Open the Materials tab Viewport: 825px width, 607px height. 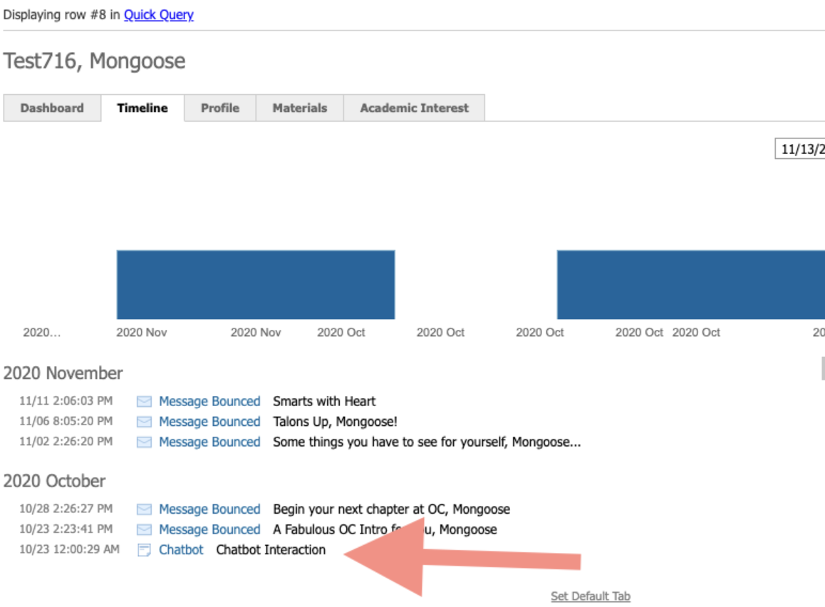tap(300, 108)
